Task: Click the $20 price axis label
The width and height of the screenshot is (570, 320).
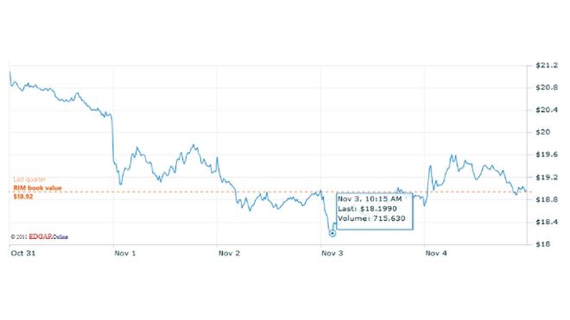Action: tap(542, 132)
